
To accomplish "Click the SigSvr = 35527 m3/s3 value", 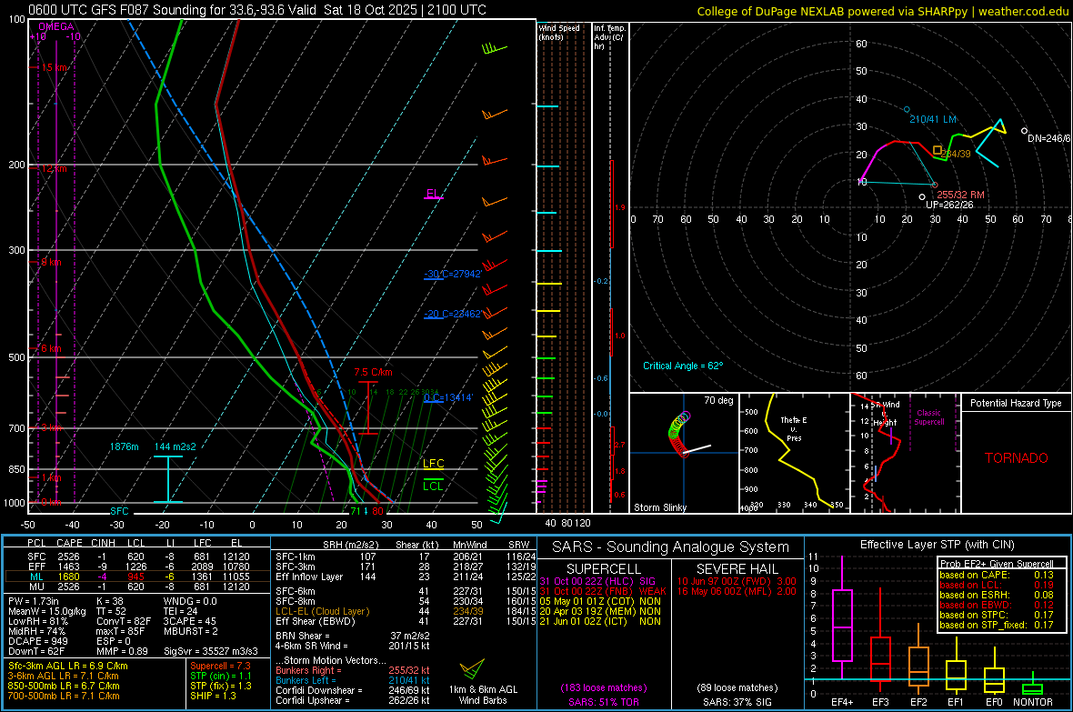I will click(211, 651).
